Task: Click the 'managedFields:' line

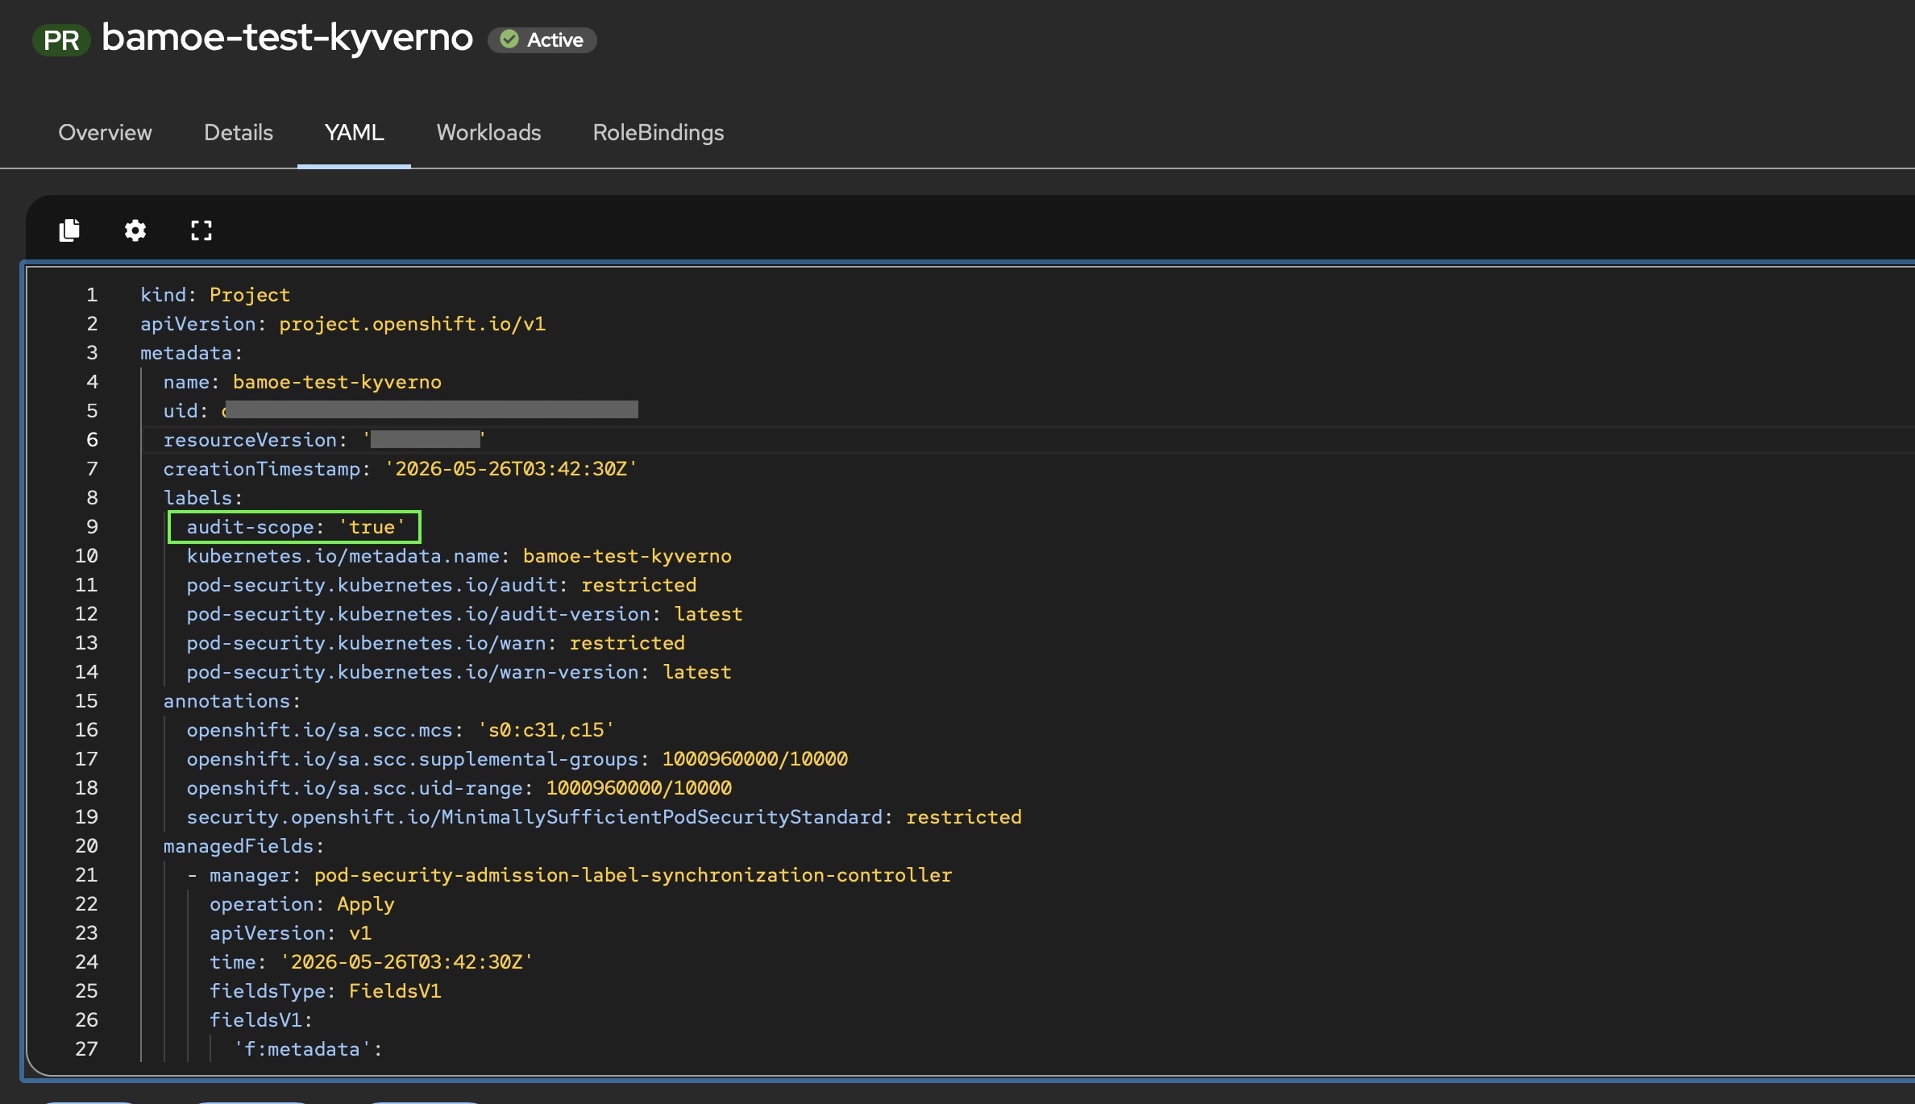Action: [x=243, y=846]
